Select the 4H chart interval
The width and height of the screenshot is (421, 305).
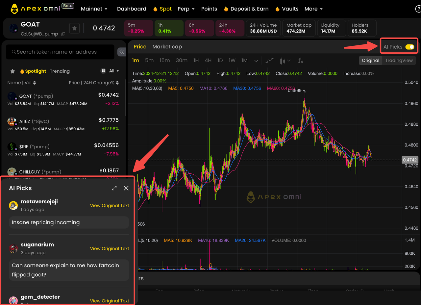click(x=208, y=61)
